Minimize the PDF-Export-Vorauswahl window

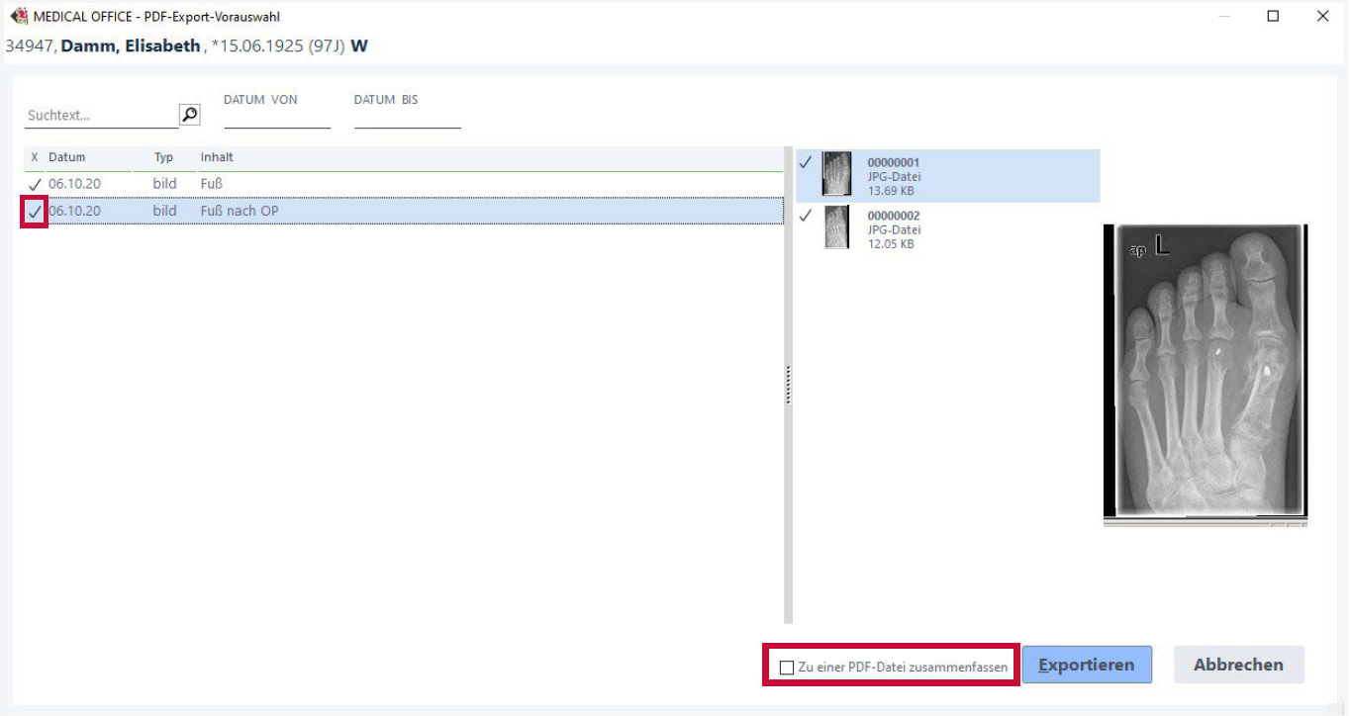tap(1224, 16)
